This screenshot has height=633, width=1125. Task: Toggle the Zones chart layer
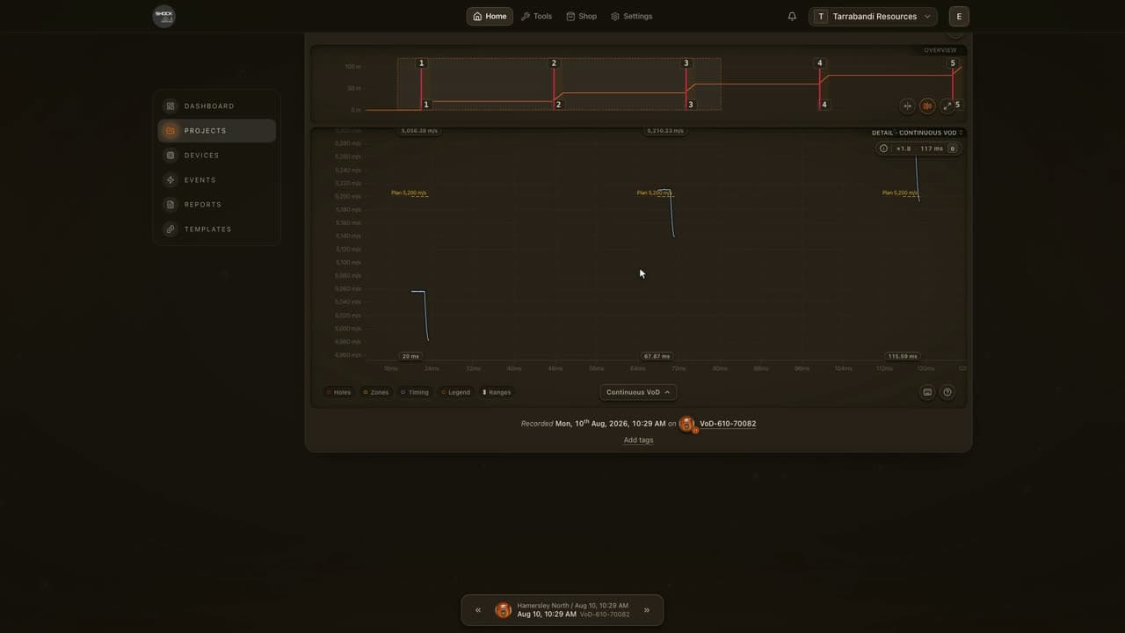point(376,392)
